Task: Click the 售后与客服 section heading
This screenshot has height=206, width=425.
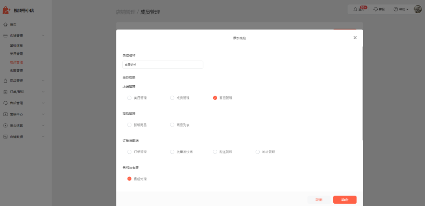Action: coord(131,168)
